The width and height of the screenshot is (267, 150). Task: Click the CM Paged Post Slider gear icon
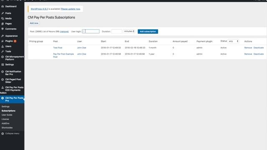coord(3,80)
